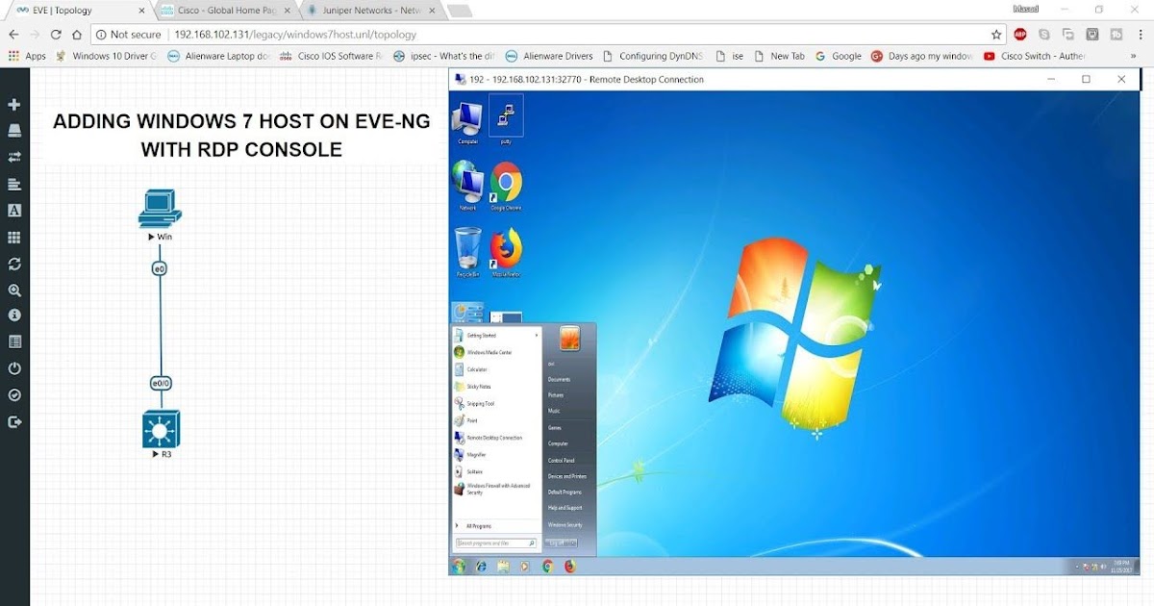Click the browser Reload button
The height and width of the screenshot is (606, 1154).
[56, 34]
